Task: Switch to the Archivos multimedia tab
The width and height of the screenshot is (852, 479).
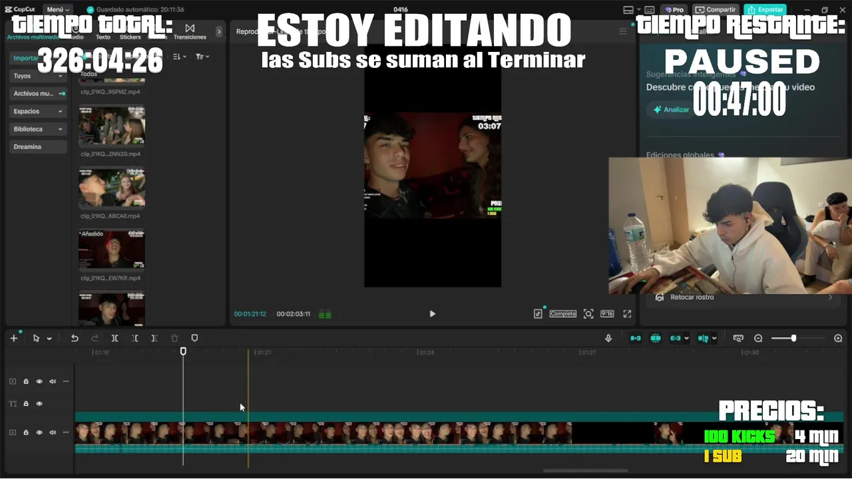Action: coord(34,37)
